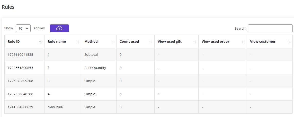Screen dimensions: 294x117
Task: Click rule ID 1726072809208 cell
Action: coord(20,81)
